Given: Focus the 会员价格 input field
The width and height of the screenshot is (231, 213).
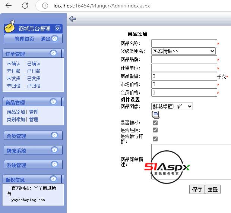Looking at the screenshot, I should point(184,93).
